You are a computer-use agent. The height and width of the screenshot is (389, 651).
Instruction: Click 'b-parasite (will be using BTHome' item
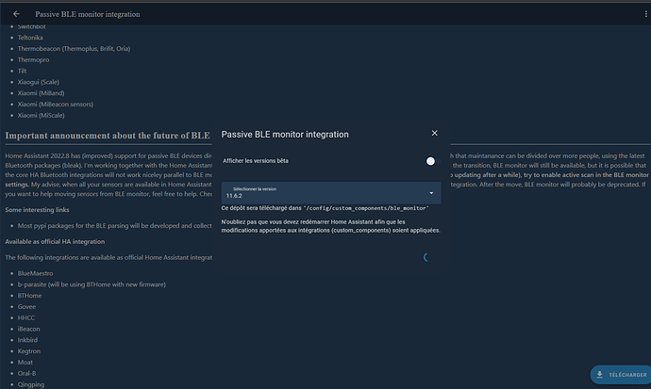click(92, 284)
